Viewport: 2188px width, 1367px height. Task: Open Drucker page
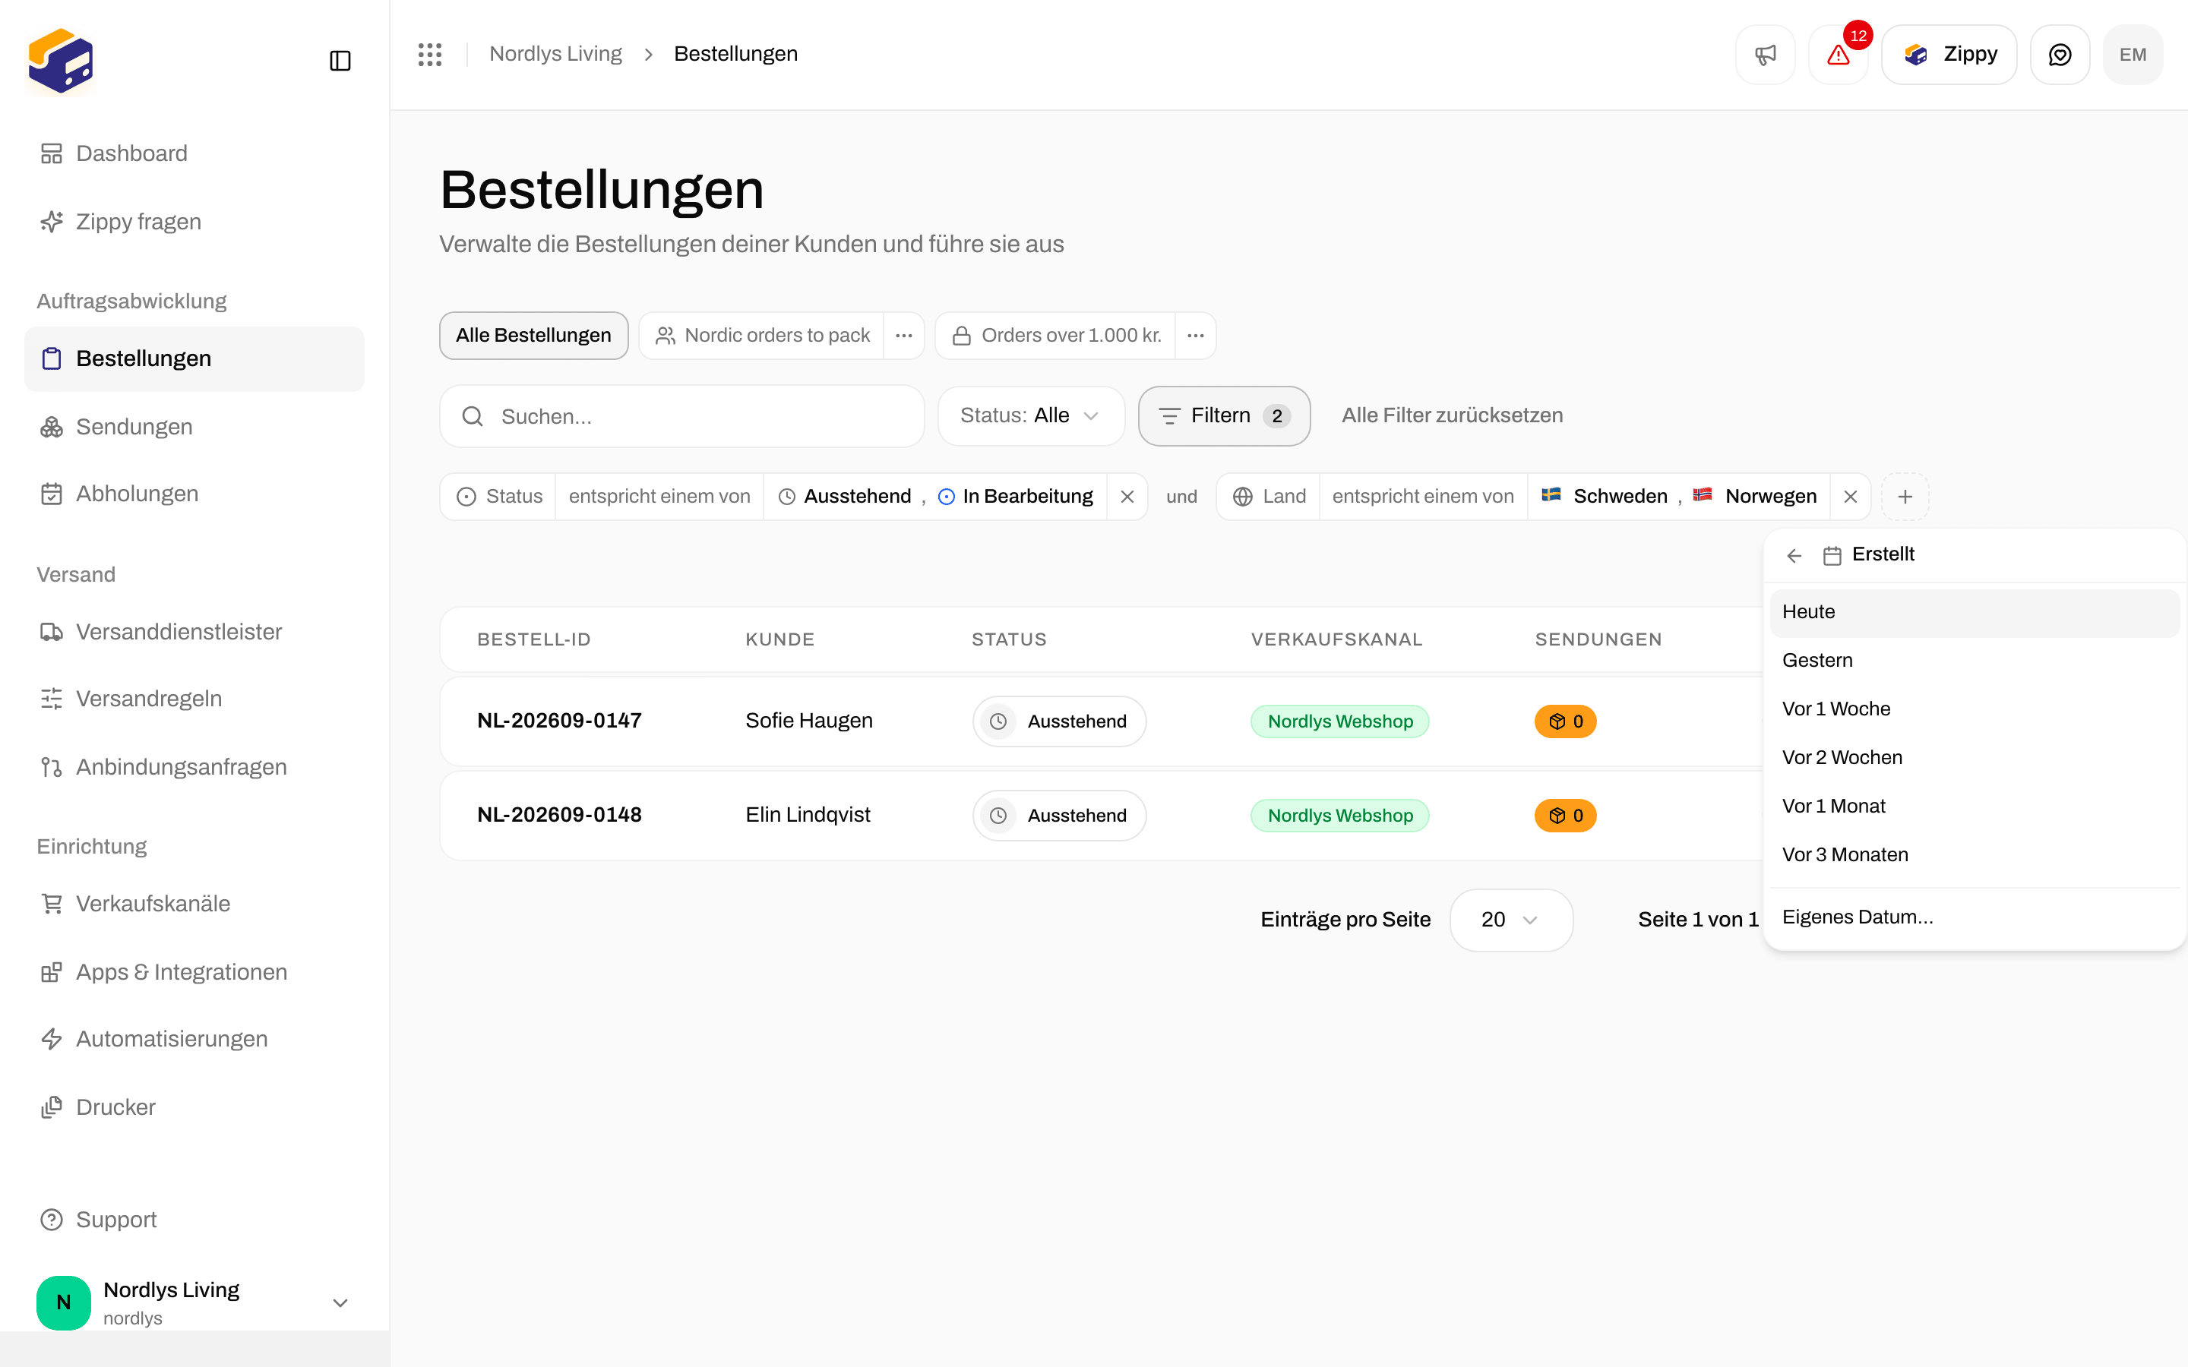[194, 1107]
